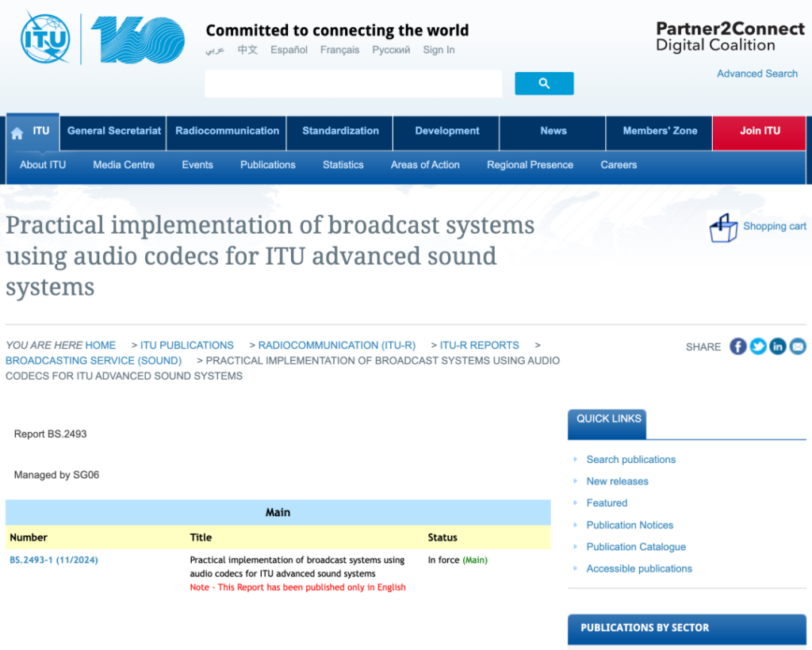
Task: Open Accessible publications quick link
Action: [x=639, y=569]
